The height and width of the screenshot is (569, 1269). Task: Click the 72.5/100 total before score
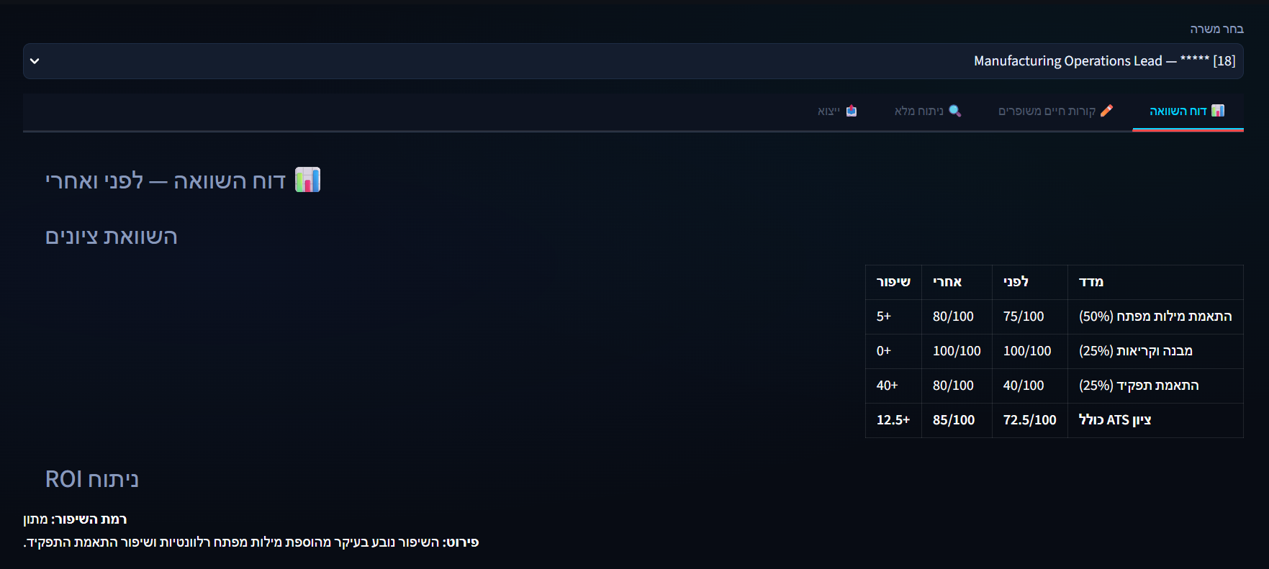1030,420
